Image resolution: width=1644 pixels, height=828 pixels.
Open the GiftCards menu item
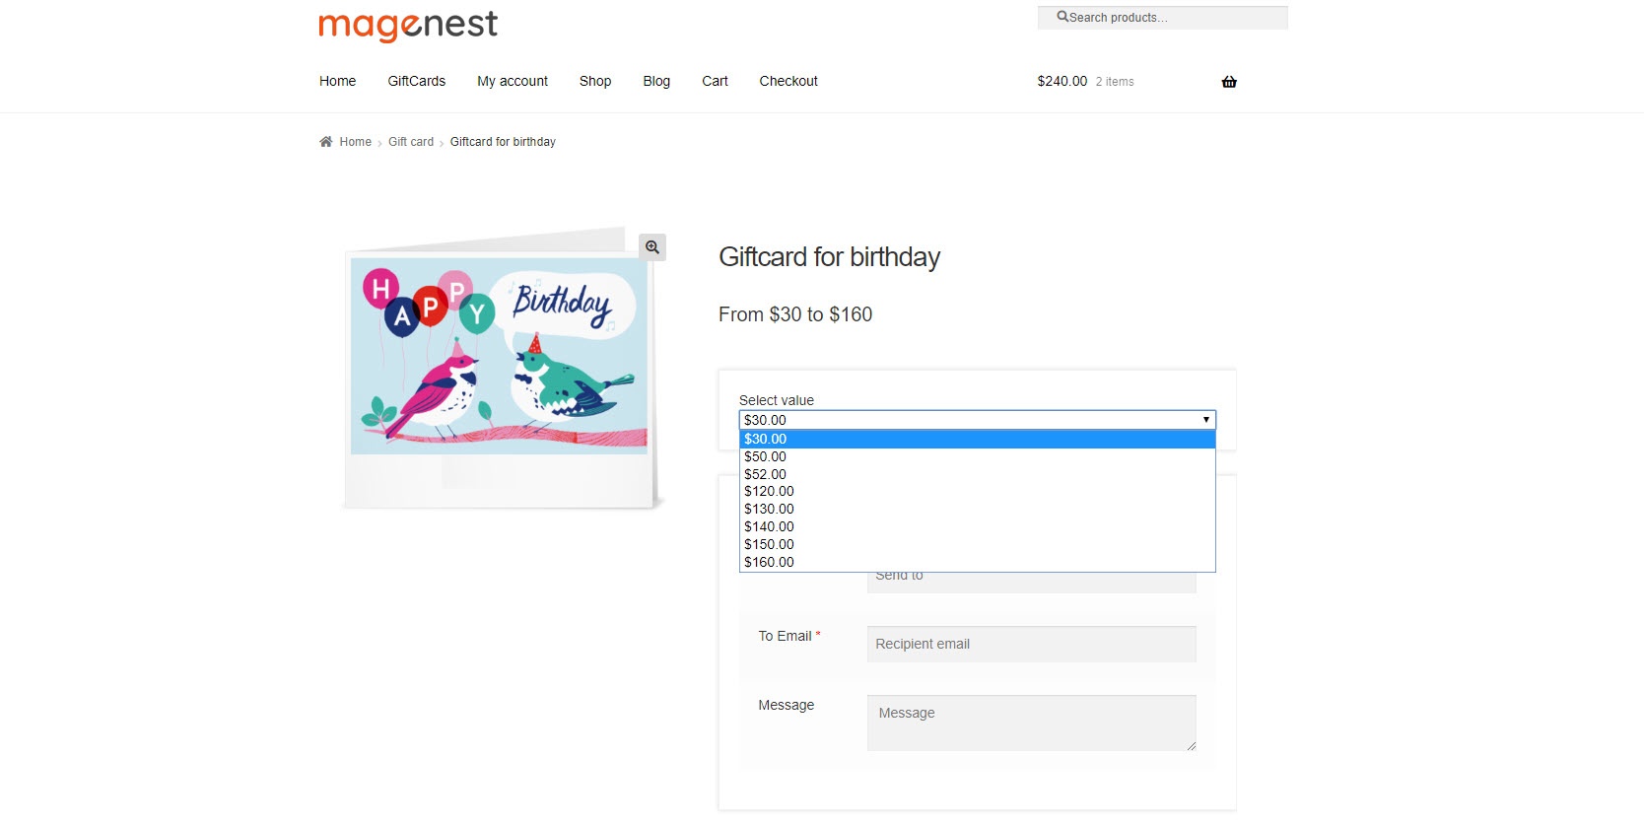(x=416, y=81)
